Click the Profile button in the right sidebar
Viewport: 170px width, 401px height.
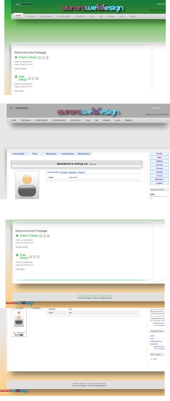click(159, 154)
